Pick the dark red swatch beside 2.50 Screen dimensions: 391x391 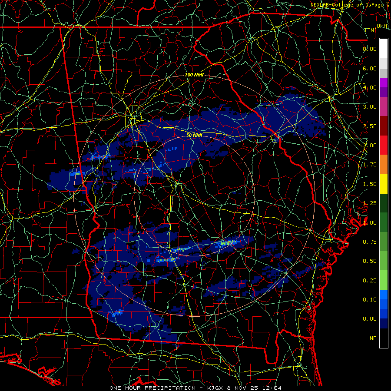coord(384,126)
